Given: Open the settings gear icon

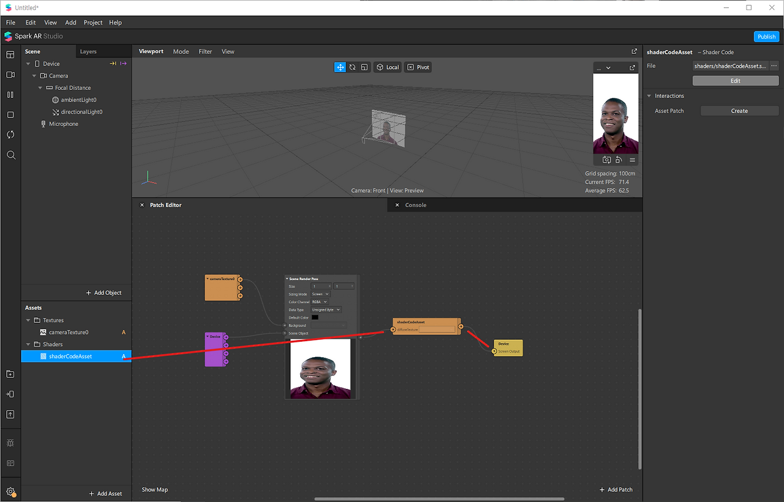Looking at the screenshot, I should (x=10, y=491).
